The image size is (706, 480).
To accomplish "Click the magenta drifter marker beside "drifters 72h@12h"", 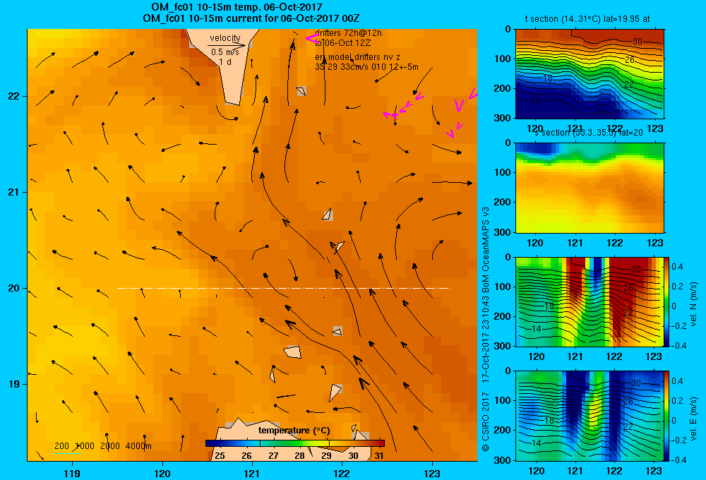I will (x=312, y=38).
